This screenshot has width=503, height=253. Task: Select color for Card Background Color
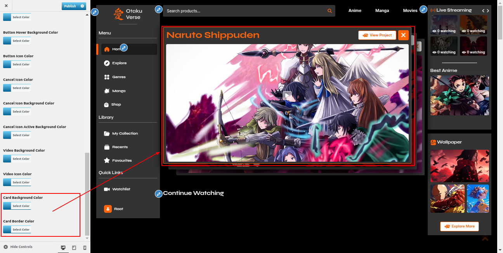17,206
